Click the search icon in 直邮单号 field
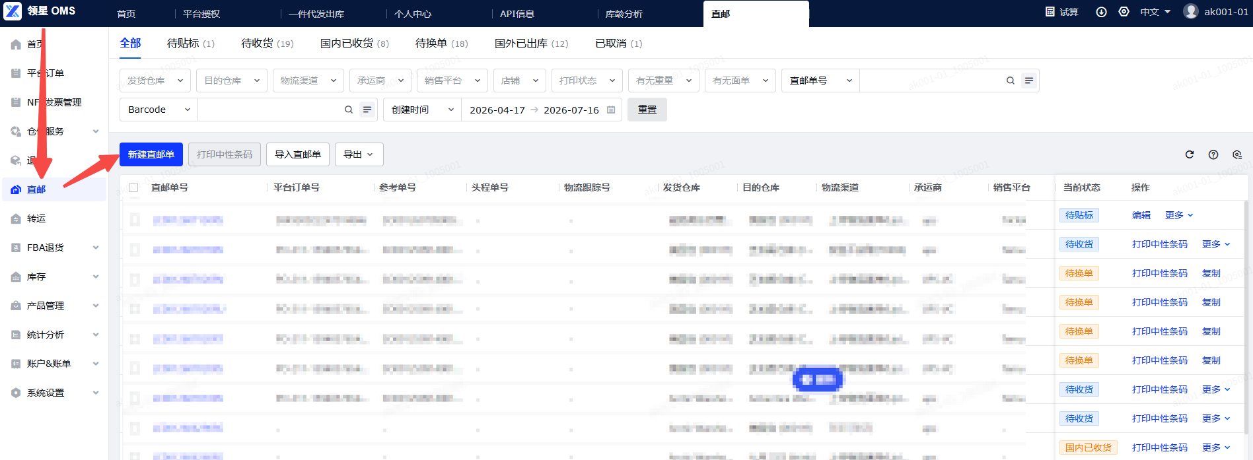 [x=1010, y=81]
